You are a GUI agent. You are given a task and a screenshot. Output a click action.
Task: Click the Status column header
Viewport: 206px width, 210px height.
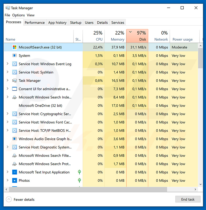(78, 36)
